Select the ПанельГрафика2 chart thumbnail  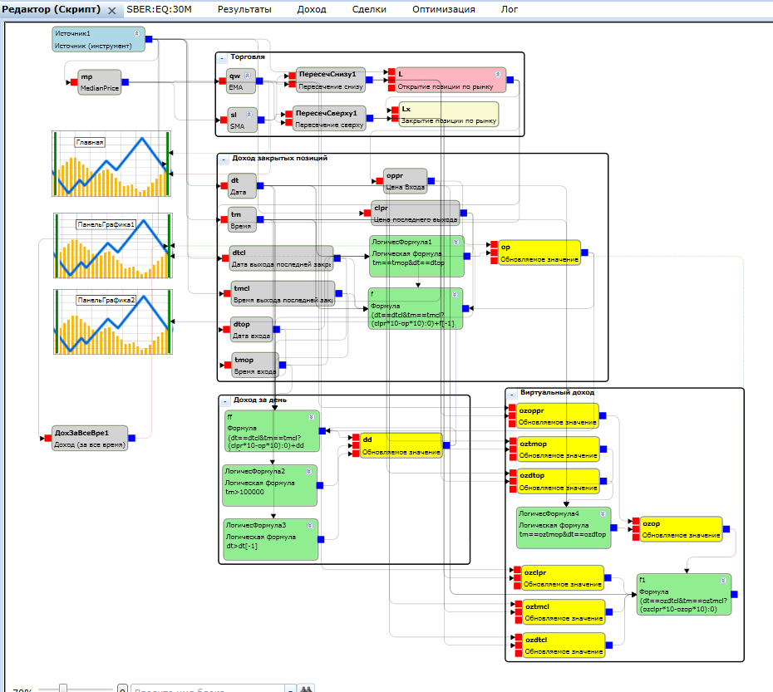point(113,321)
